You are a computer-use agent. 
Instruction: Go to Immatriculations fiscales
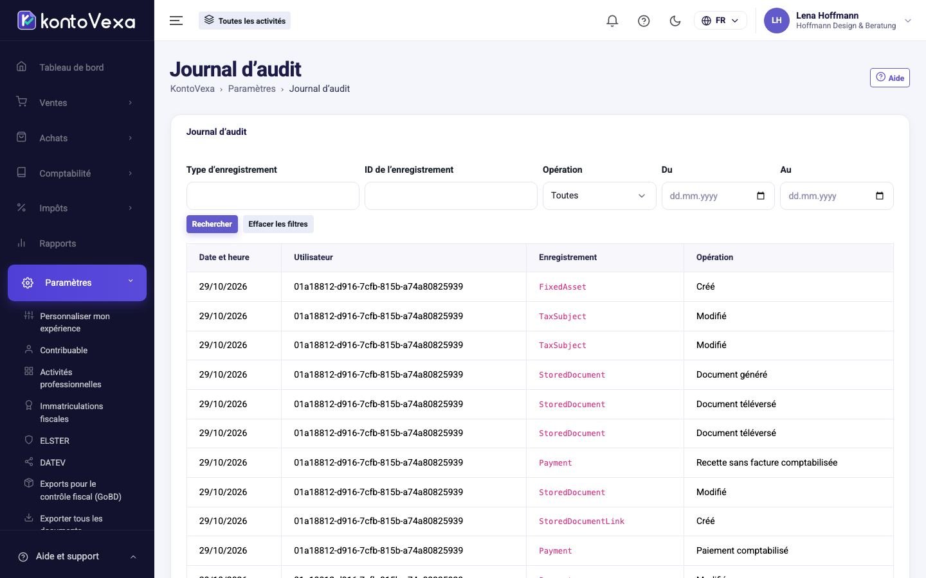pos(71,412)
